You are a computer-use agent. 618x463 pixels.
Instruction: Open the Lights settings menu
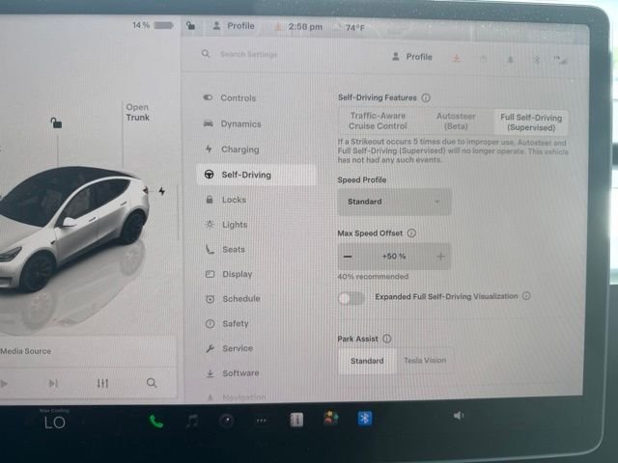click(235, 225)
